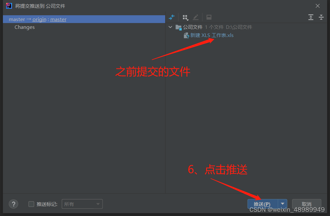Close the push commits dialog
Image resolution: width=330 pixels, height=216 pixels.
[318, 6]
